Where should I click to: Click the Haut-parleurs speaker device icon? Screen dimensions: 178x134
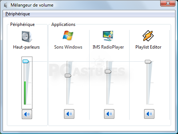[27, 37]
